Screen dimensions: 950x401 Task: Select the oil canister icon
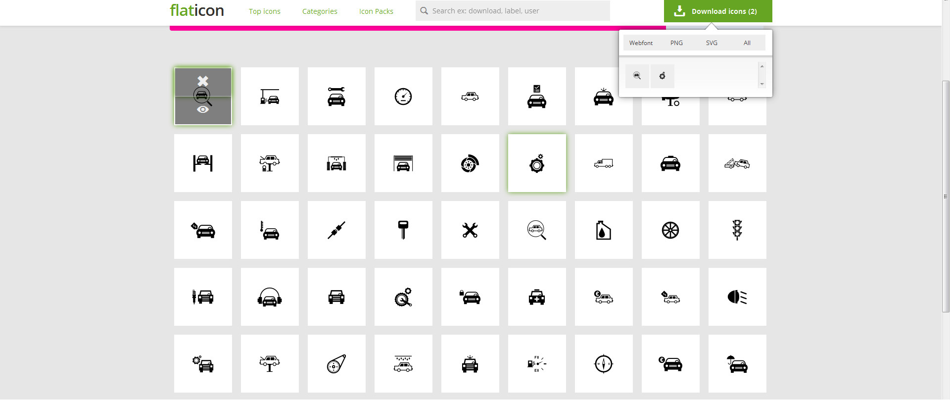(603, 230)
